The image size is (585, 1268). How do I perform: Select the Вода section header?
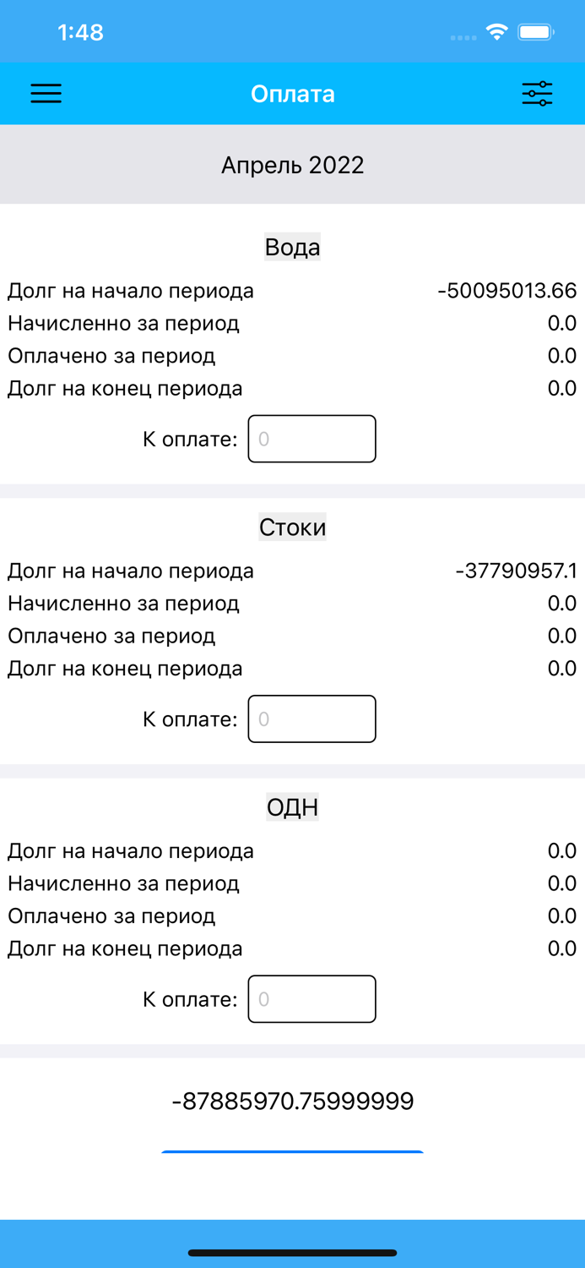(292, 247)
